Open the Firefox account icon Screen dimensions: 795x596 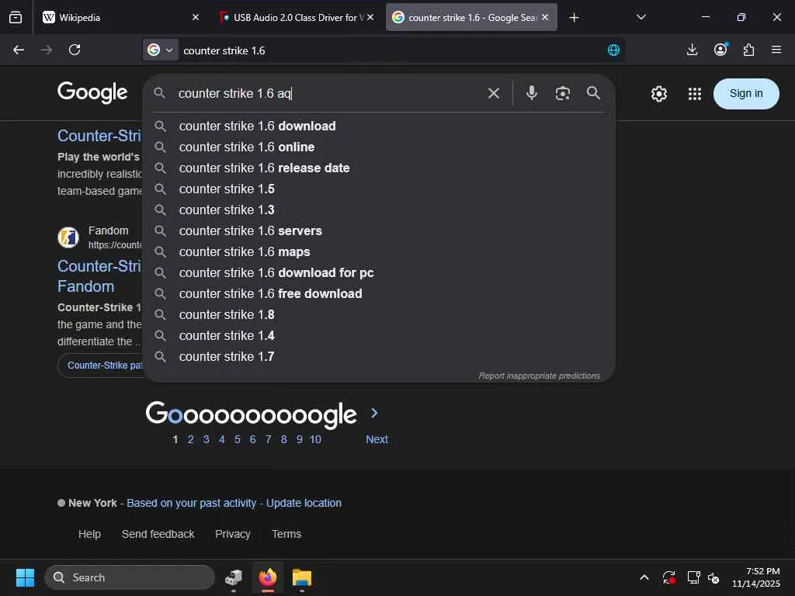click(x=720, y=49)
